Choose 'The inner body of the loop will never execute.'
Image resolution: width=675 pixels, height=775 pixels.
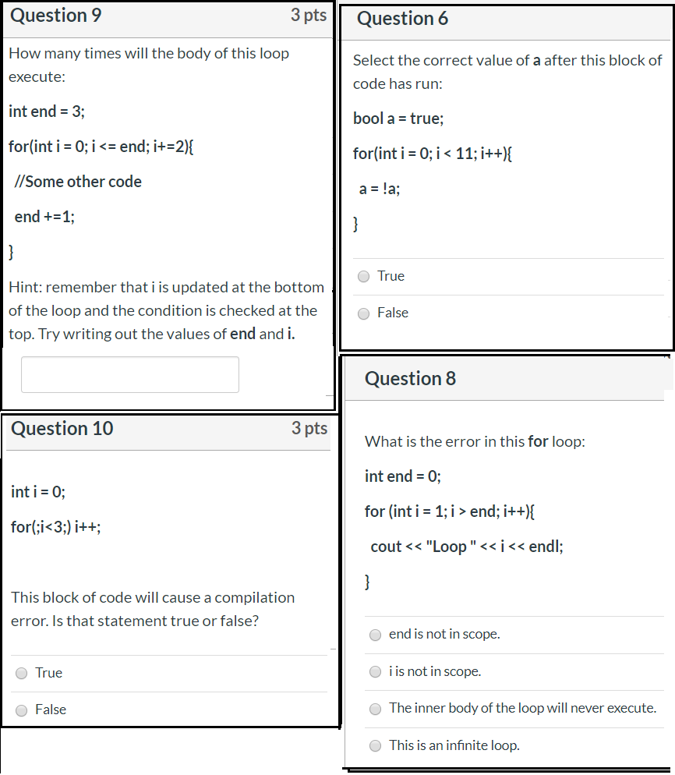tap(375, 708)
